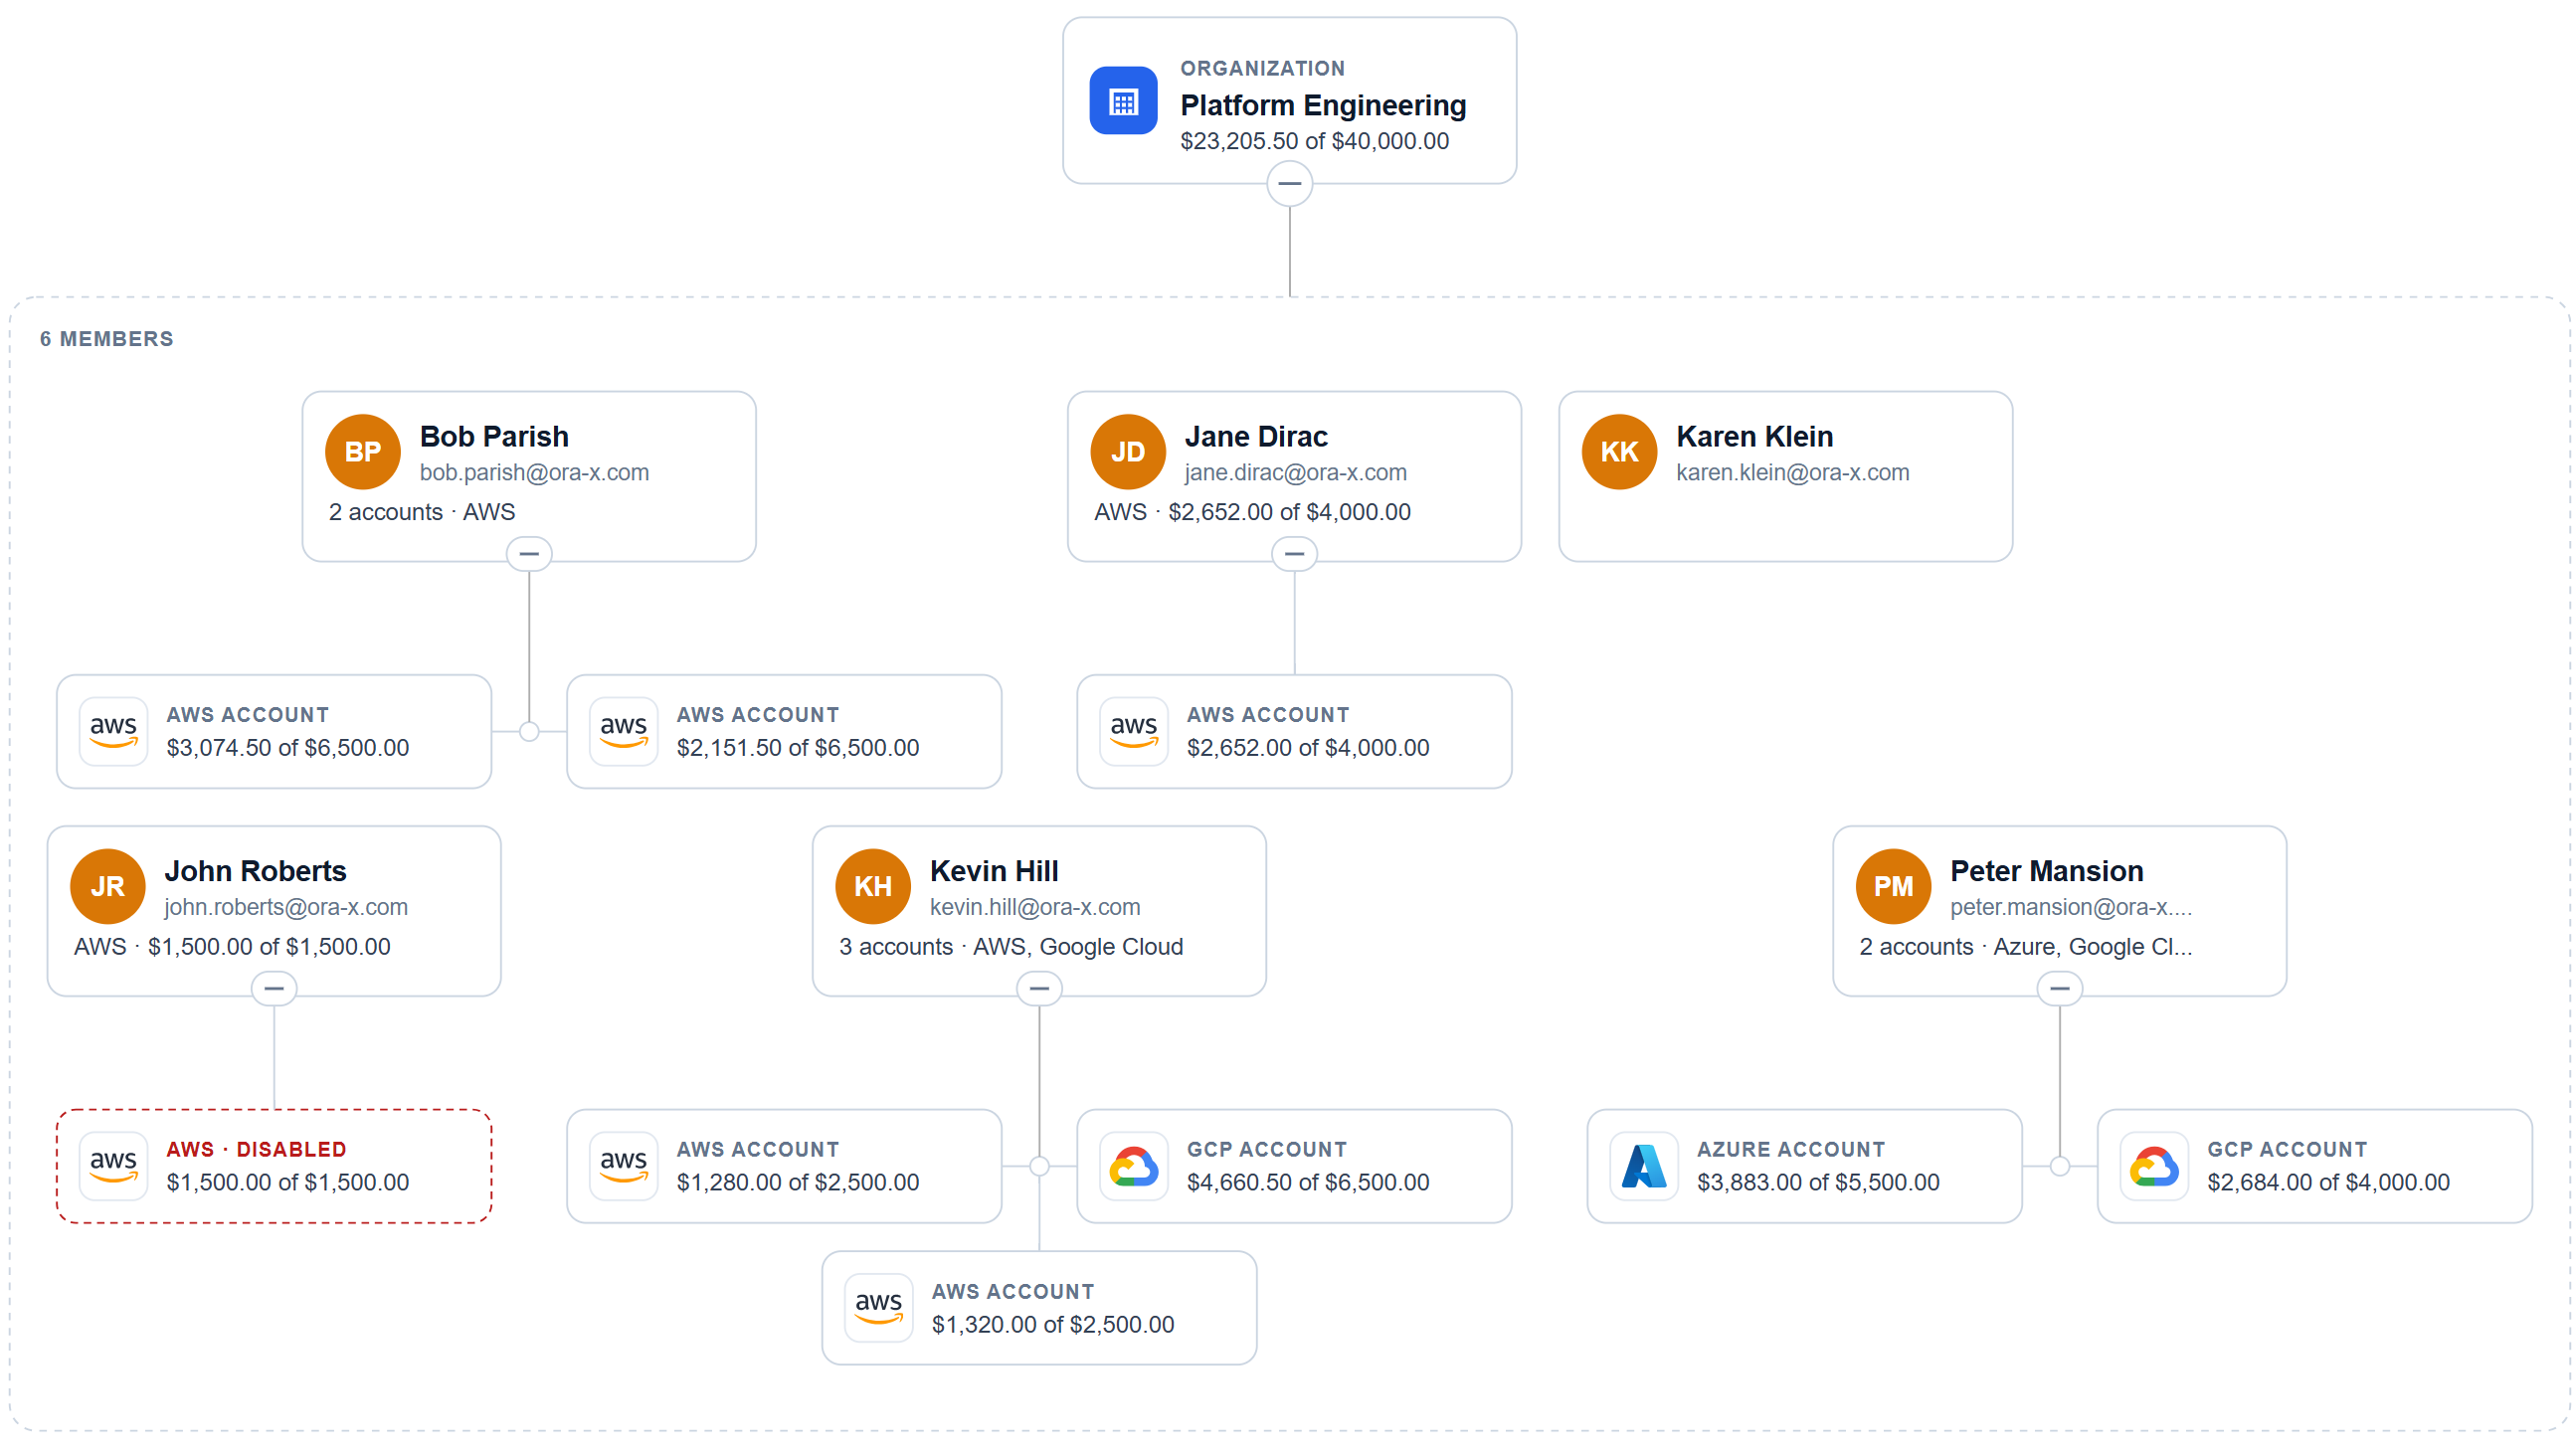
Task: Select the Peter Mansion member name
Action: (x=2046, y=870)
